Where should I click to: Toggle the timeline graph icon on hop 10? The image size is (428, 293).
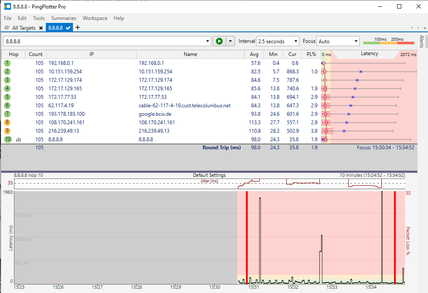[19, 140]
